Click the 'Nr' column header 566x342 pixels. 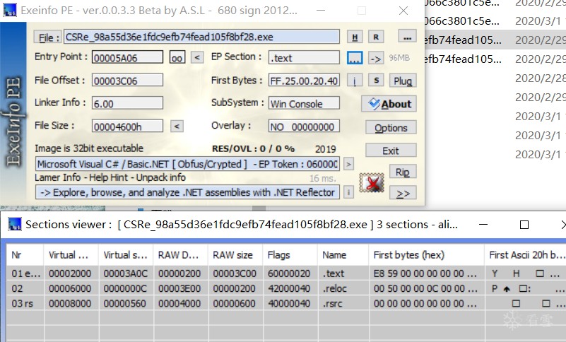tap(25, 254)
